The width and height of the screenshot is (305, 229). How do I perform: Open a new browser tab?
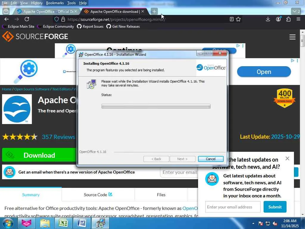pos(154,12)
